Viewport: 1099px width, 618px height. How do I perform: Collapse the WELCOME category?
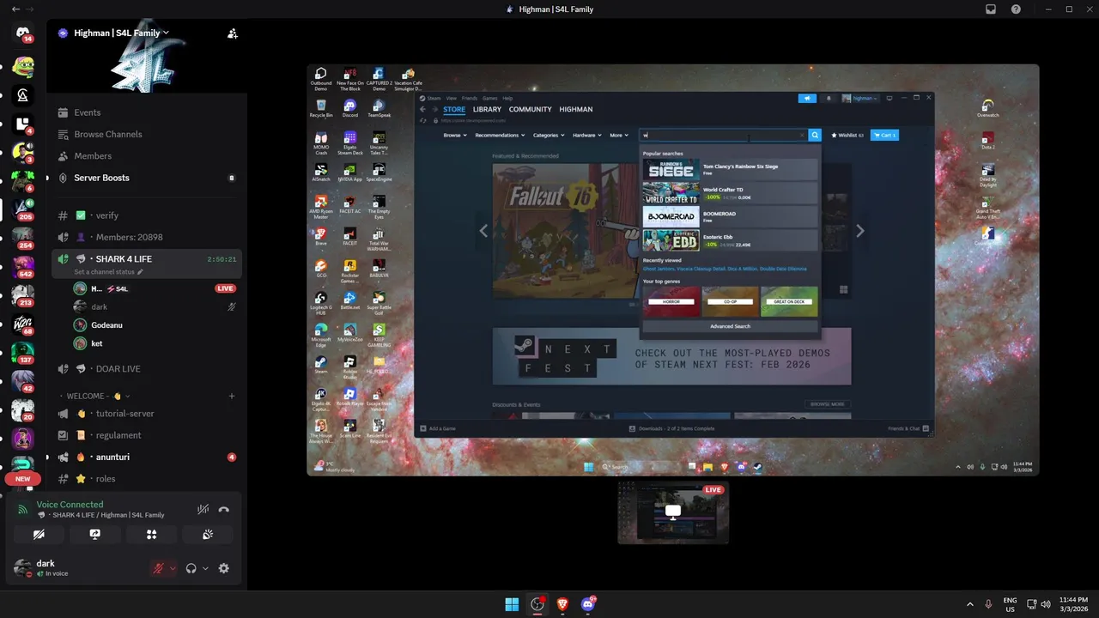[x=99, y=396]
